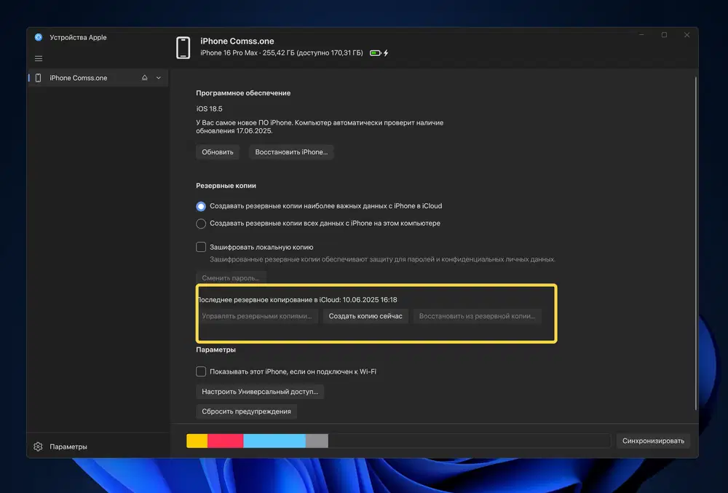This screenshot has width=728, height=493.
Task: Click Сбросить предупреждения button
Action: pyautogui.click(x=246, y=411)
